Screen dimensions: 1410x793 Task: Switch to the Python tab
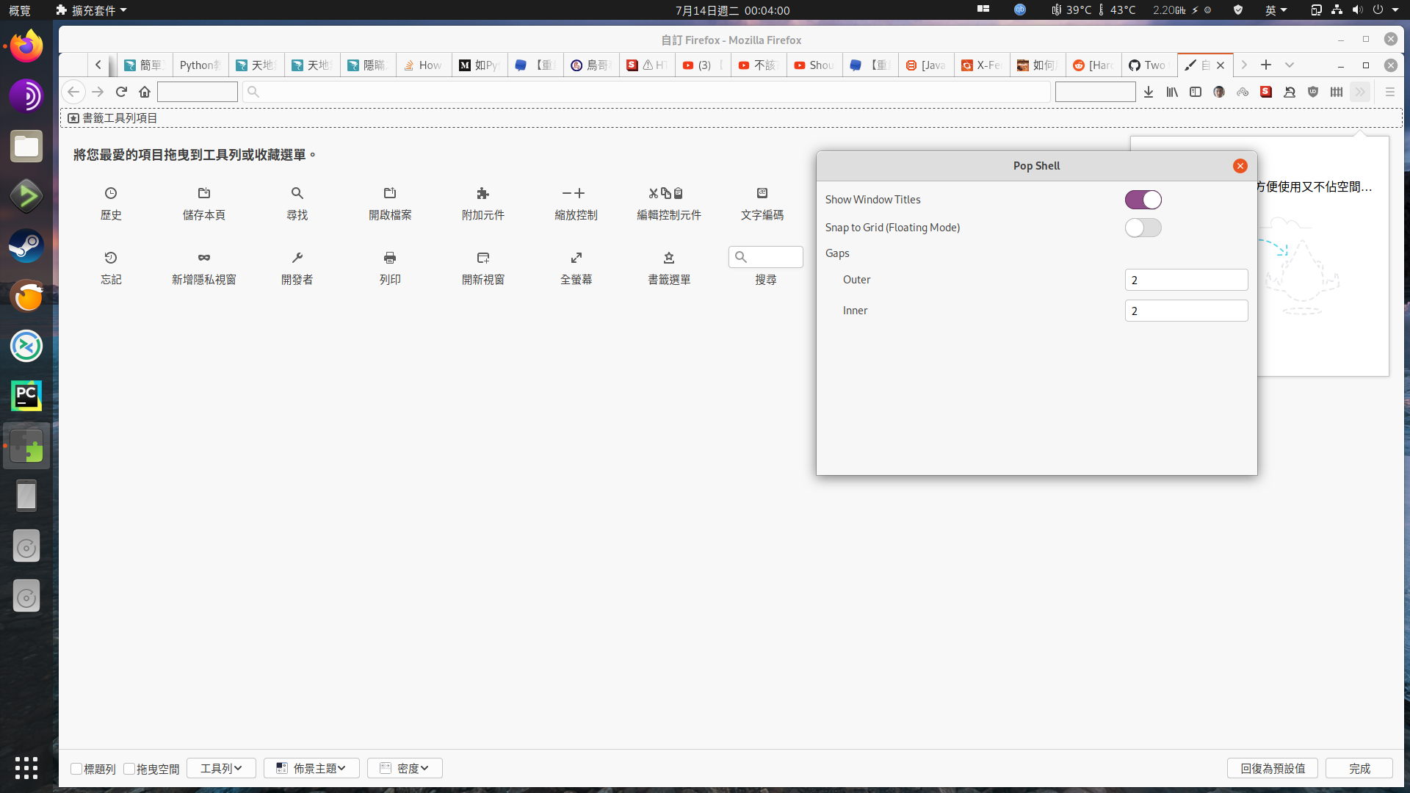tap(200, 65)
